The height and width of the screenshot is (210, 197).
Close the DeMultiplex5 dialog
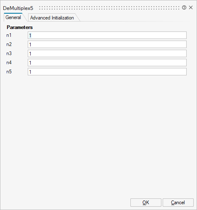point(191,7)
